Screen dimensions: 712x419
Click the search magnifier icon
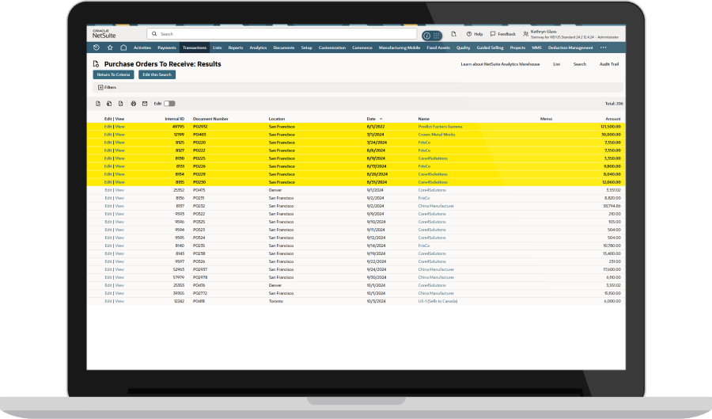[x=154, y=33]
